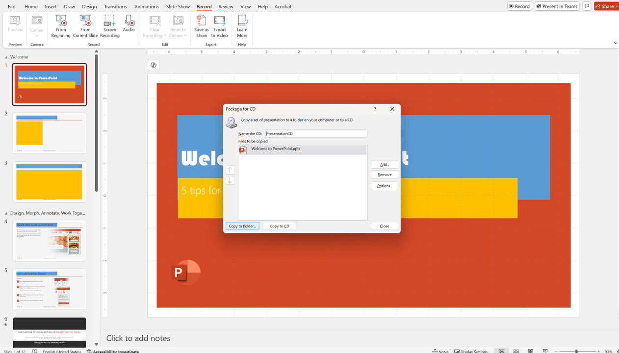Screen dimensions: 619x353
Task: Switch to Slide Sorter view
Action: click(x=516, y=351)
